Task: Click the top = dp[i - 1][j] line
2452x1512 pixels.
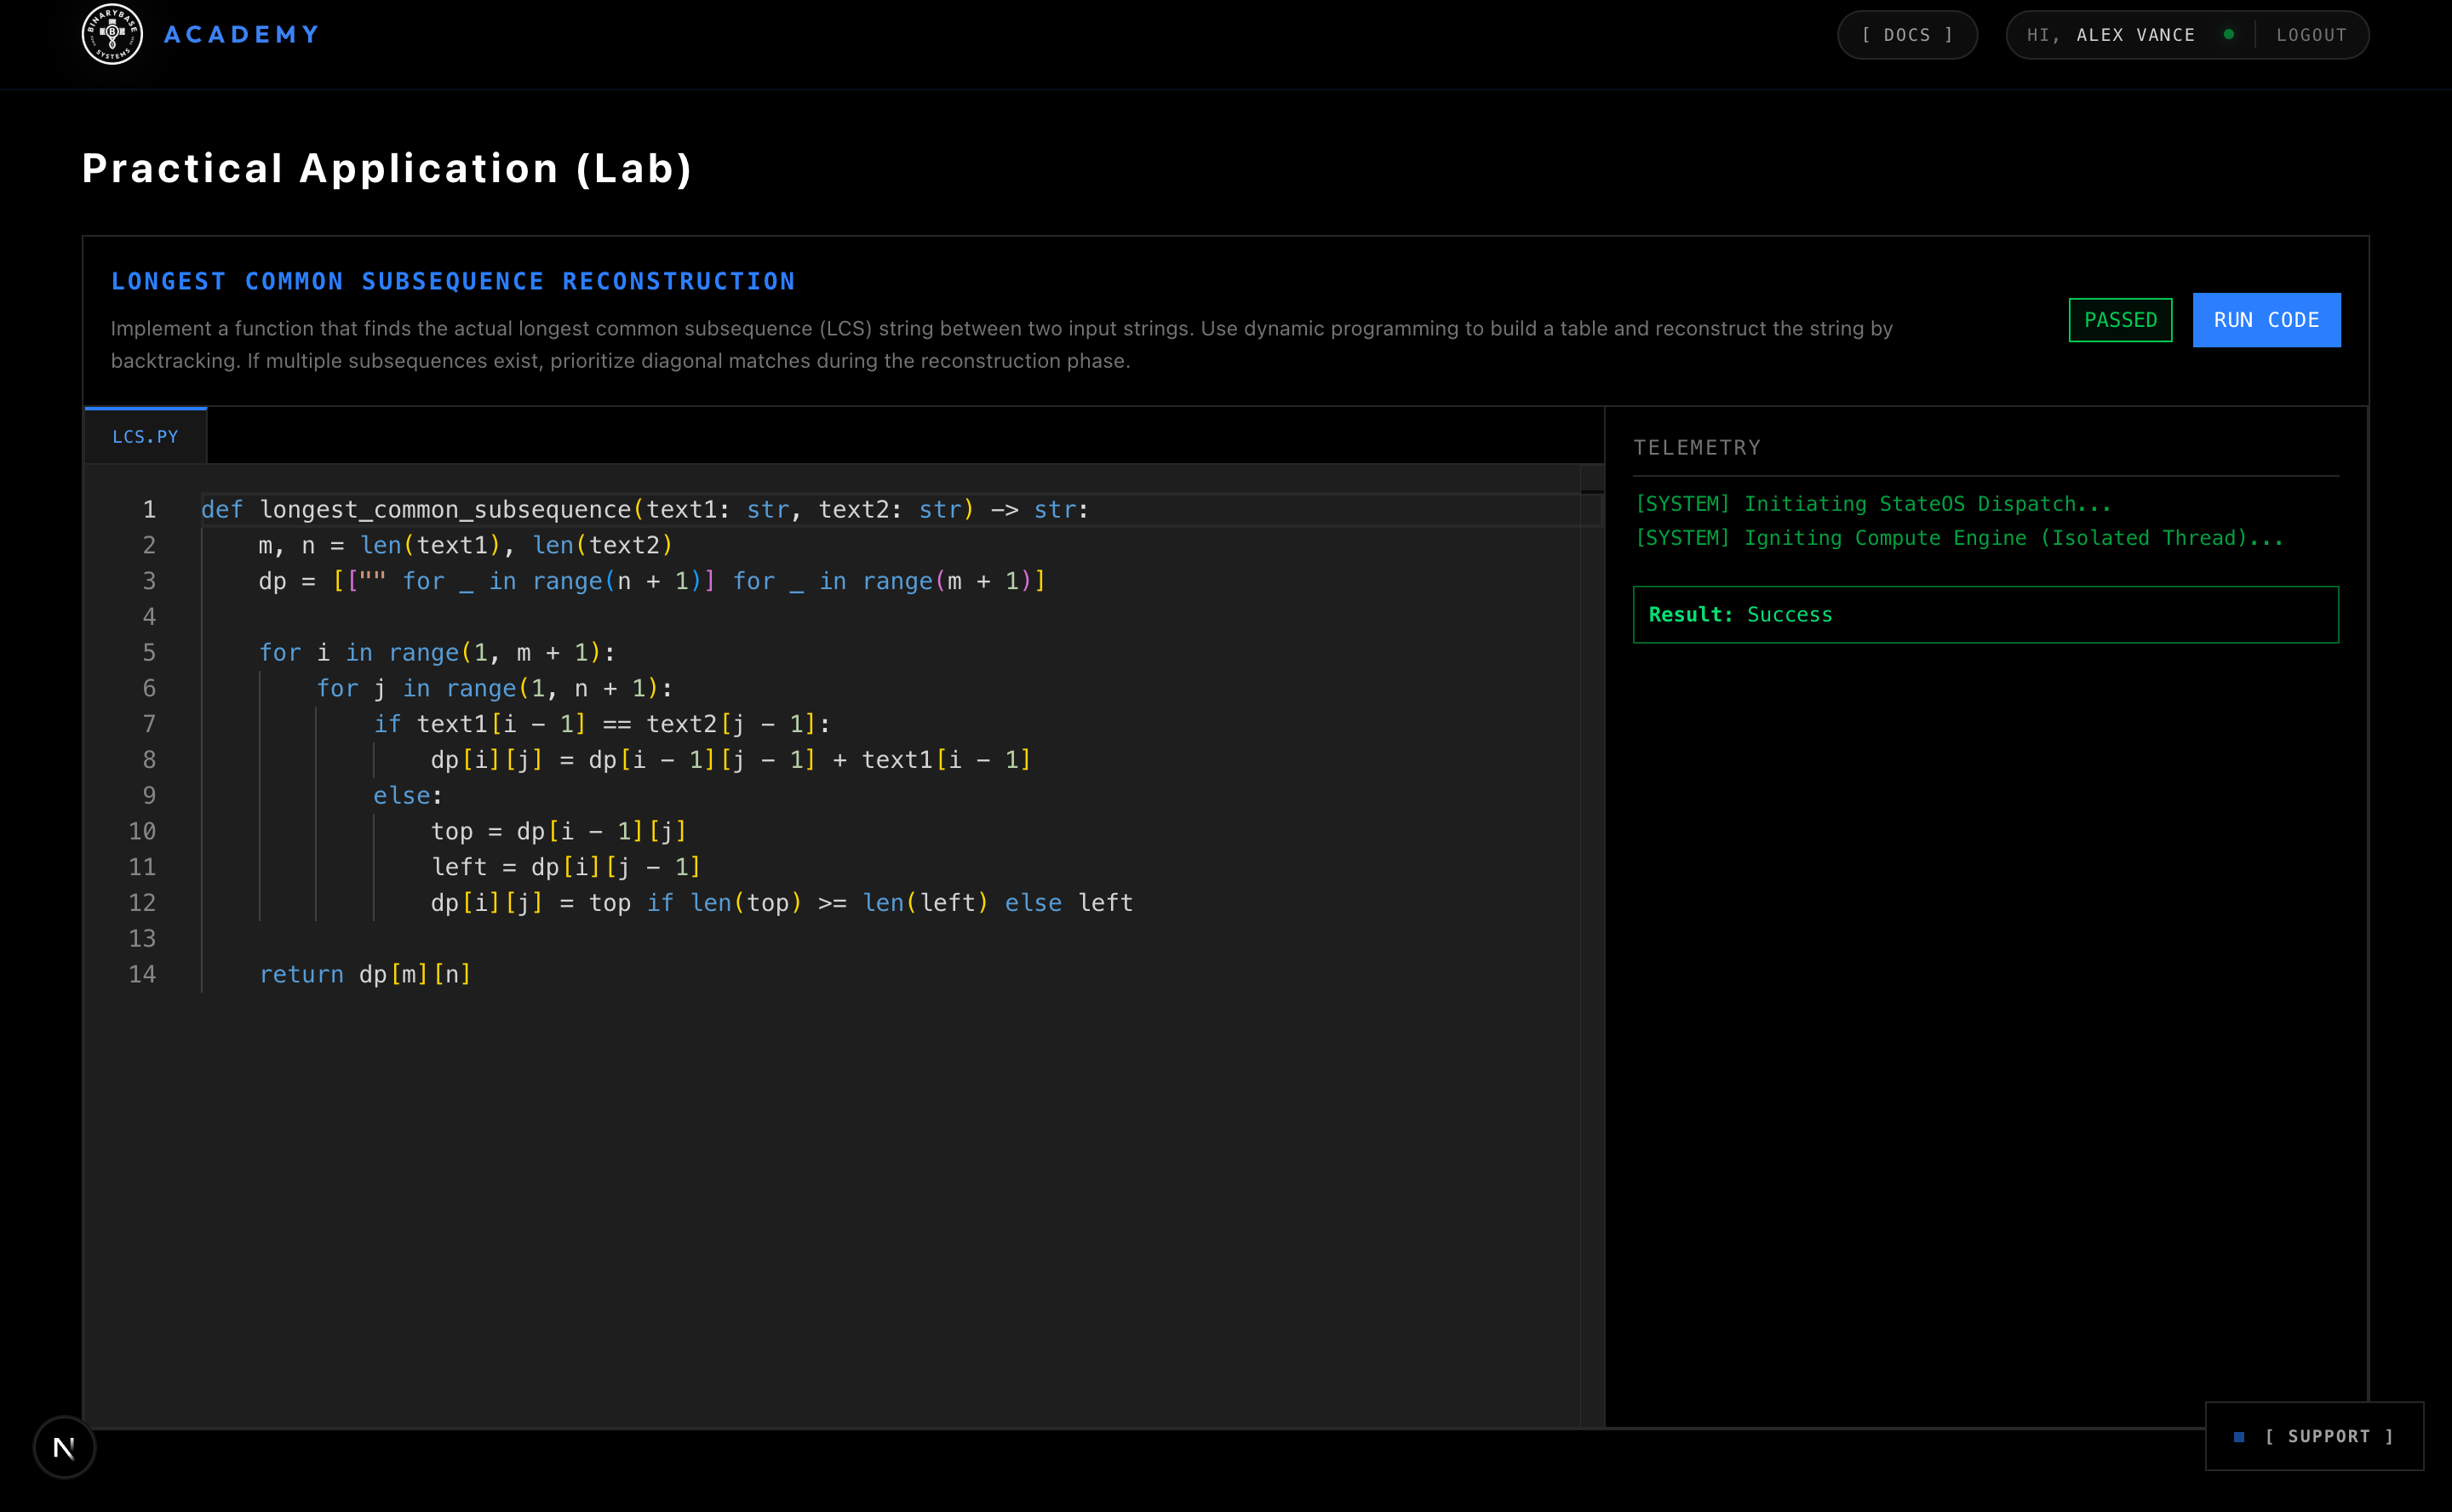Action: (558, 831)
